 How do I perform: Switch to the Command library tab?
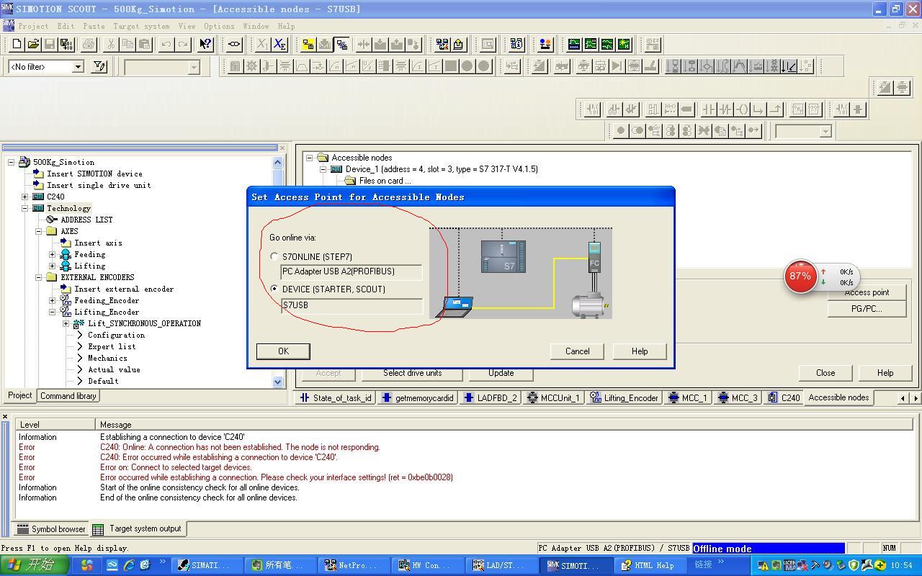pos(68,396)
